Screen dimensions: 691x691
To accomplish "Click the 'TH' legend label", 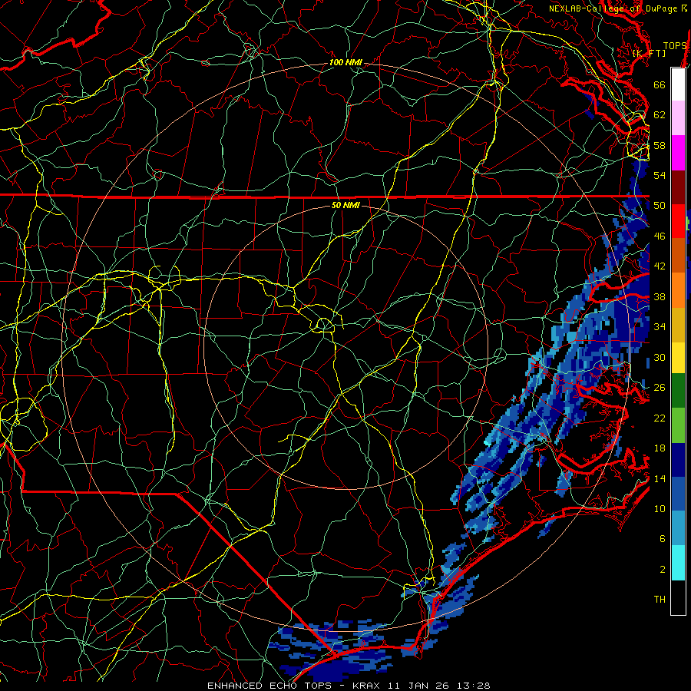I will pyautogui.click(x=660, y=600).
